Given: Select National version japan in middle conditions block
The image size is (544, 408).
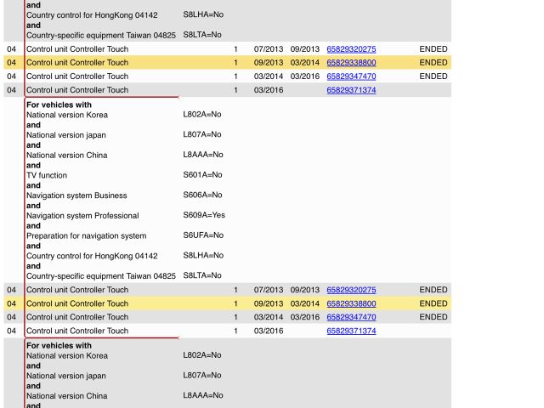Looking at the screenshot, I should click(x=66, y=135).
